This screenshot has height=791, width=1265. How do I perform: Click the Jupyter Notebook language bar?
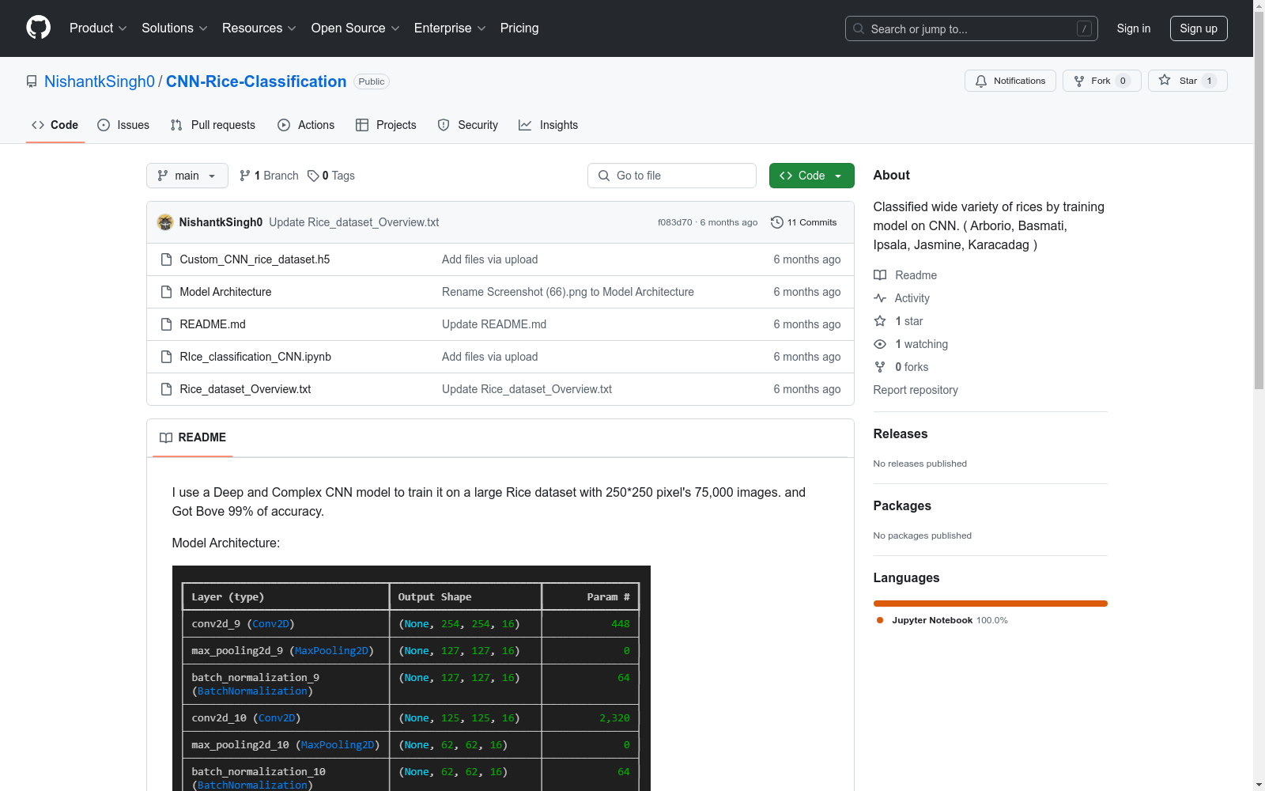click(990, 604)
